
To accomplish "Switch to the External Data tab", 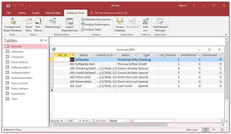I will pyautogui.click(x=53, y=13).
